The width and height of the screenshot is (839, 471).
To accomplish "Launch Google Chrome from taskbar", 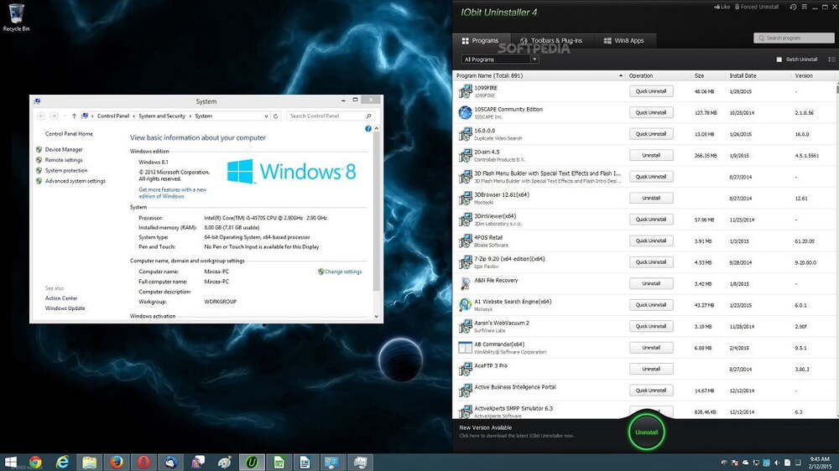I will click(35, 463).
